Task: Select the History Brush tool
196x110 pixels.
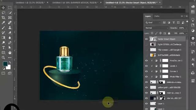Action: (x=3, y=33)
